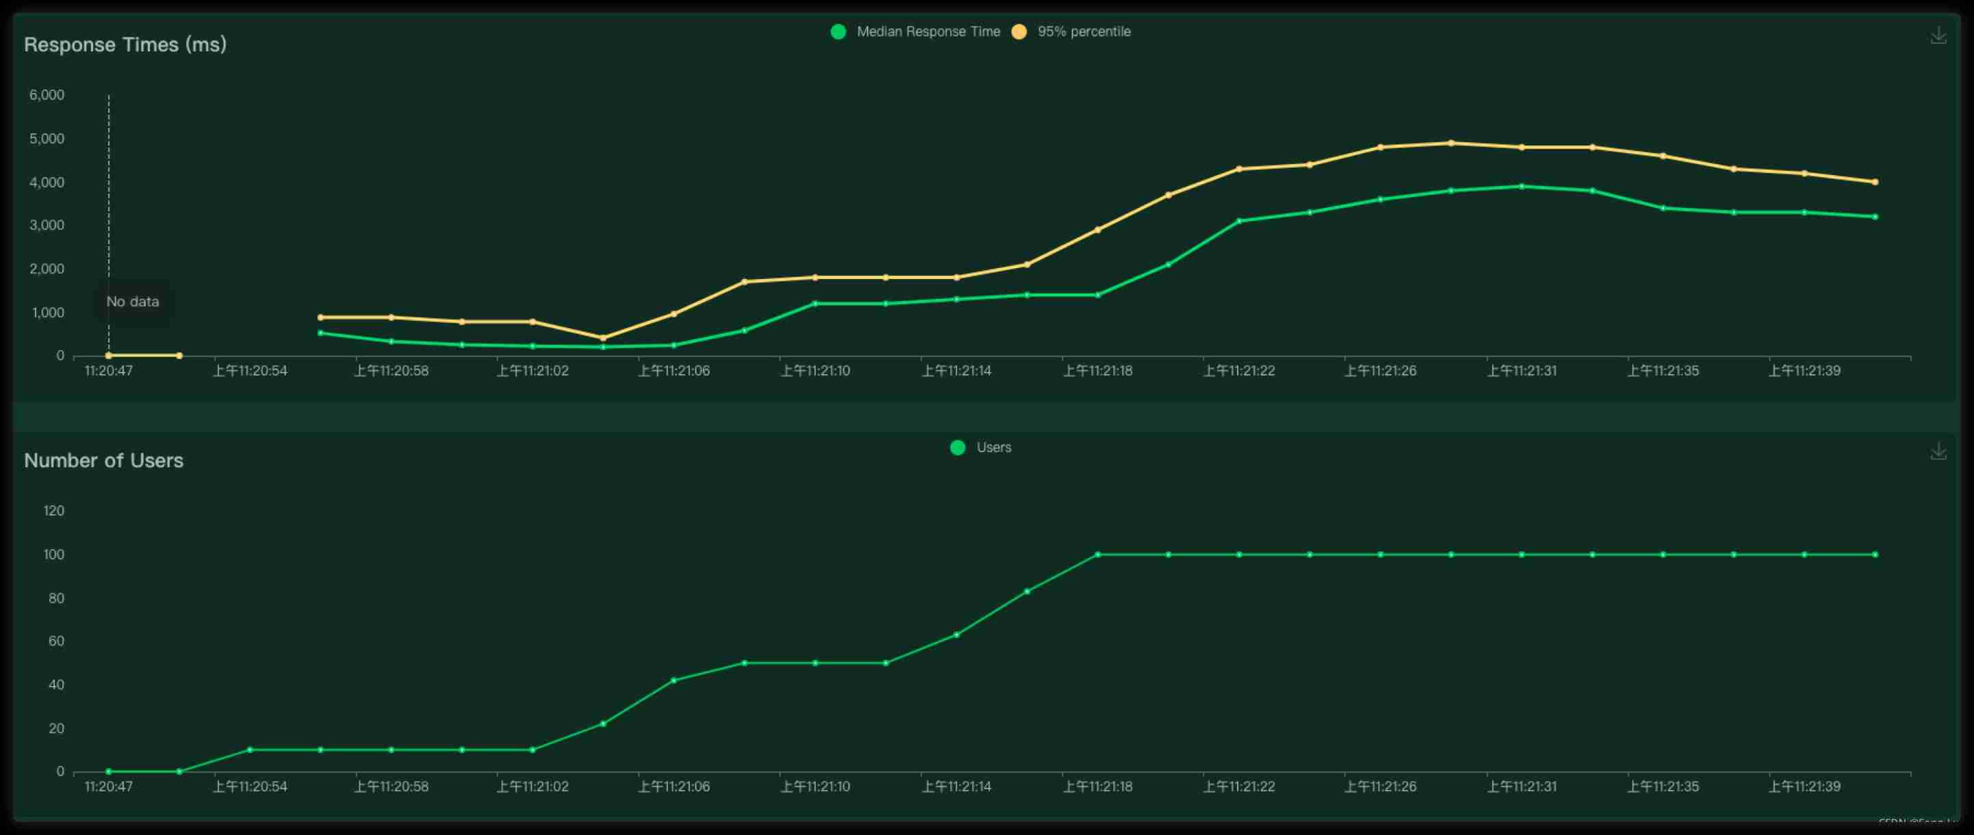Click 上午11:21:35 label on Users chart axis

(1663, 786)
